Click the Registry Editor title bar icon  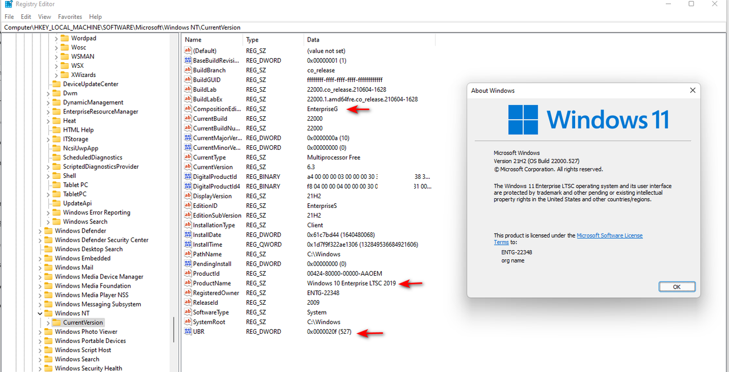(8, 4)
